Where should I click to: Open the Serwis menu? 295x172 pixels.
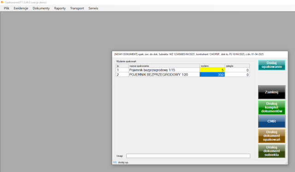[93, 8]
